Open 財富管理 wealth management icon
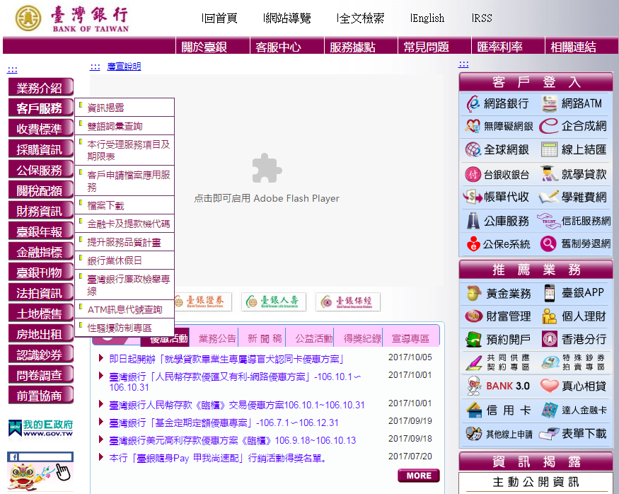Image resolution: width=619 pixels, height=494 pixels. (474, 316)
